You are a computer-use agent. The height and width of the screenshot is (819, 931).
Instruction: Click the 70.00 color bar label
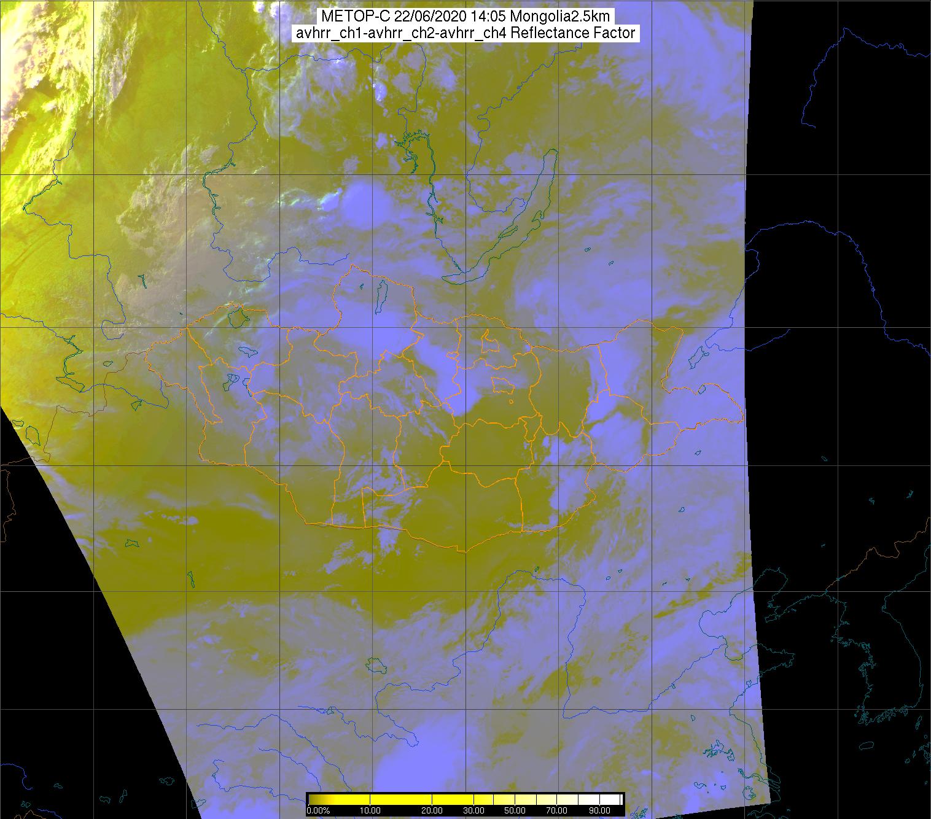coord(556,810)
